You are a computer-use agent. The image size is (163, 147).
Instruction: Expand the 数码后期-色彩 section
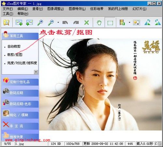click(x=20, y=104)
